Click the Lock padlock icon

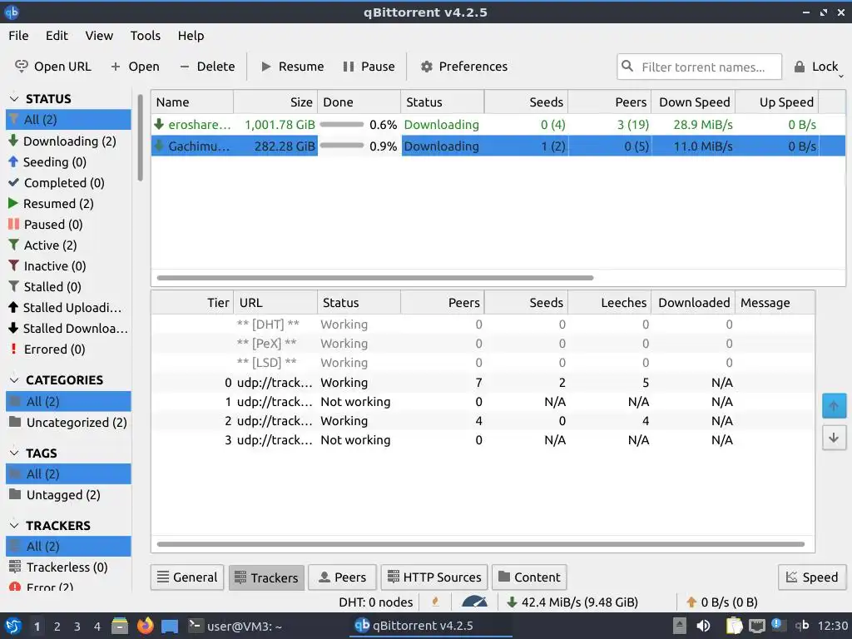coord(800,67)
